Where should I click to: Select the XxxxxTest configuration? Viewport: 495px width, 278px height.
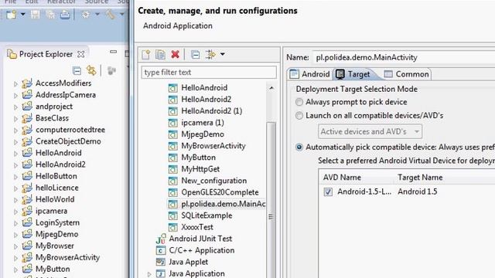coord(197,227)
